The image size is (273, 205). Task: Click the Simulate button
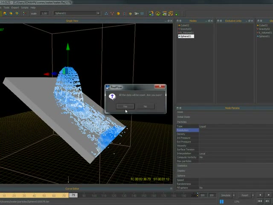click(x=226, y=195)
